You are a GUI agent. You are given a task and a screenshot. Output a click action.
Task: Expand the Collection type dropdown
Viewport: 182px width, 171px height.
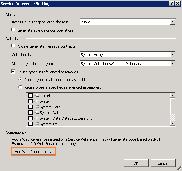(173, 54)
